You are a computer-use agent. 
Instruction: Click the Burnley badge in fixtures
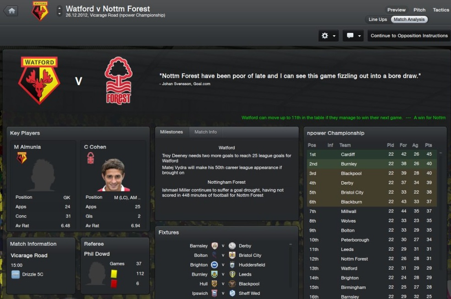pyautogui.click(x=214, y=274)
